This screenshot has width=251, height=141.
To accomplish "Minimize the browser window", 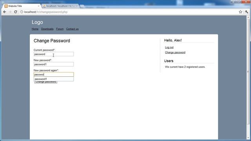I will (x=233, y=2).
